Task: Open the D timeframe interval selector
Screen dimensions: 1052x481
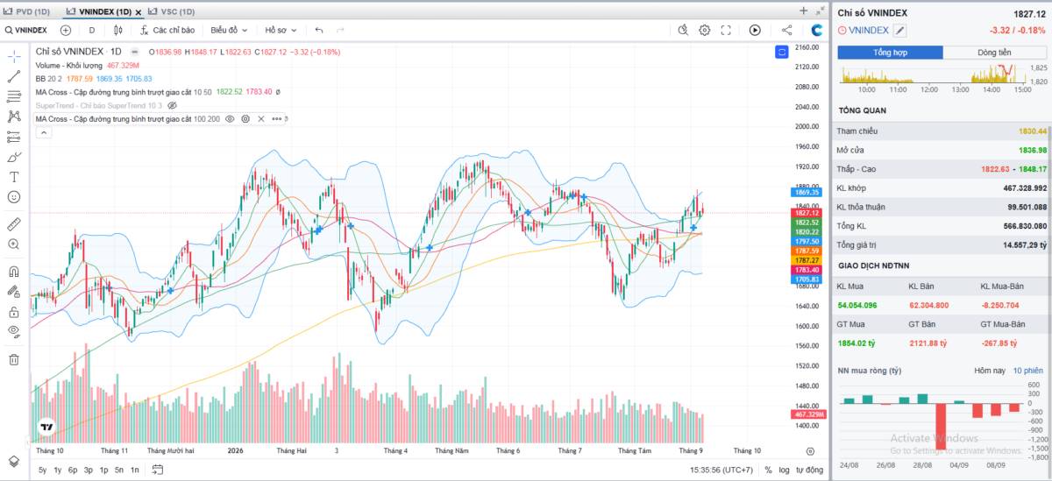Action: point(92,30)
